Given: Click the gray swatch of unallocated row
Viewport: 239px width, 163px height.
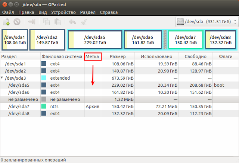Looking at the screenshot, I should (44, 99).
